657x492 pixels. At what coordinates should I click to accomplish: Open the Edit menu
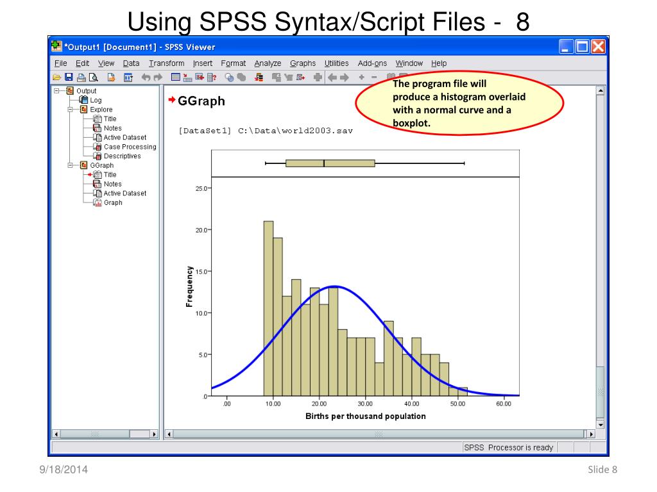point(82,63)
